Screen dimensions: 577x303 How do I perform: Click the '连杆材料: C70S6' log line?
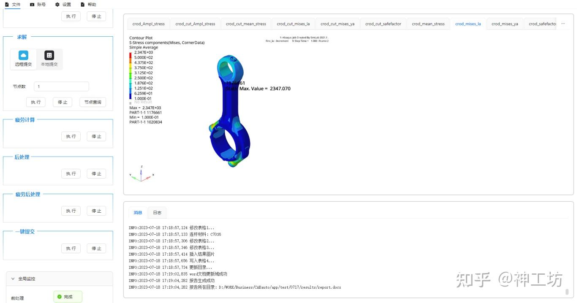click(x=175, y=234)
